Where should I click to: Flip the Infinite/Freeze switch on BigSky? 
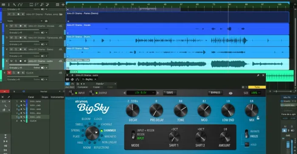(247, 134)
